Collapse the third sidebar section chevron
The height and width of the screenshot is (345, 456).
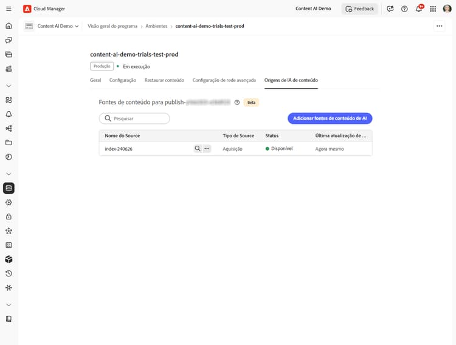9,305
